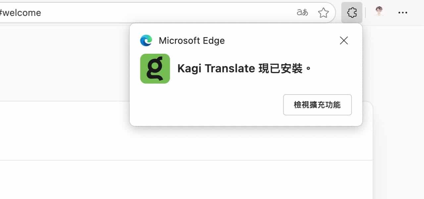Open the reading and translate toolbar icon
The height and width of the screenshot is (199, 424).
pos(302,12)
